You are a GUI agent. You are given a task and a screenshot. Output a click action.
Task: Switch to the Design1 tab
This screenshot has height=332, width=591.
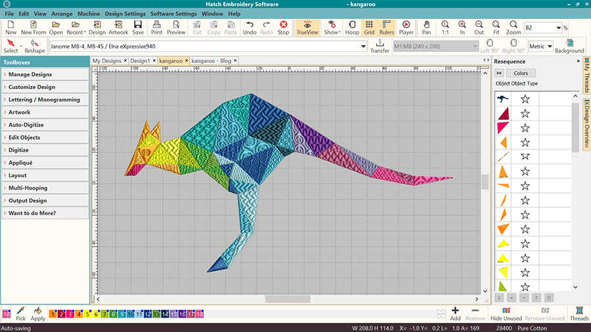(x=139, y=60)
